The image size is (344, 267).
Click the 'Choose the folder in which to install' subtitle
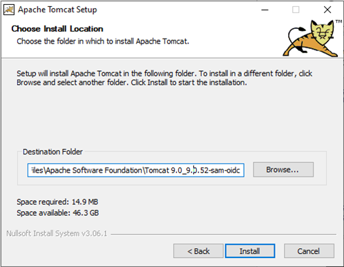click(x=103, y=41)
